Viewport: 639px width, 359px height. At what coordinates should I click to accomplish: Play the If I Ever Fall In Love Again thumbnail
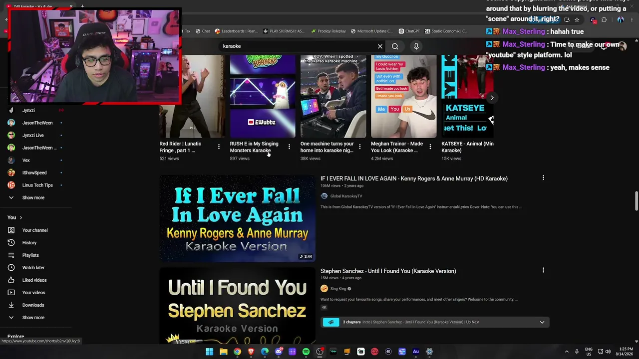pyautogui.click(x=237, y=218)
